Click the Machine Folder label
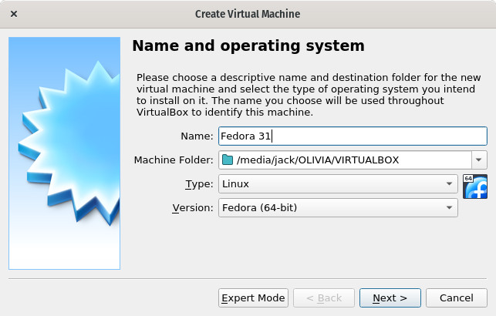 (x=174, y=160)
